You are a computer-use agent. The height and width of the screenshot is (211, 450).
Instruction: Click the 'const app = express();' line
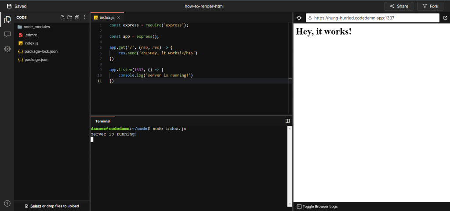coord(134,36)
